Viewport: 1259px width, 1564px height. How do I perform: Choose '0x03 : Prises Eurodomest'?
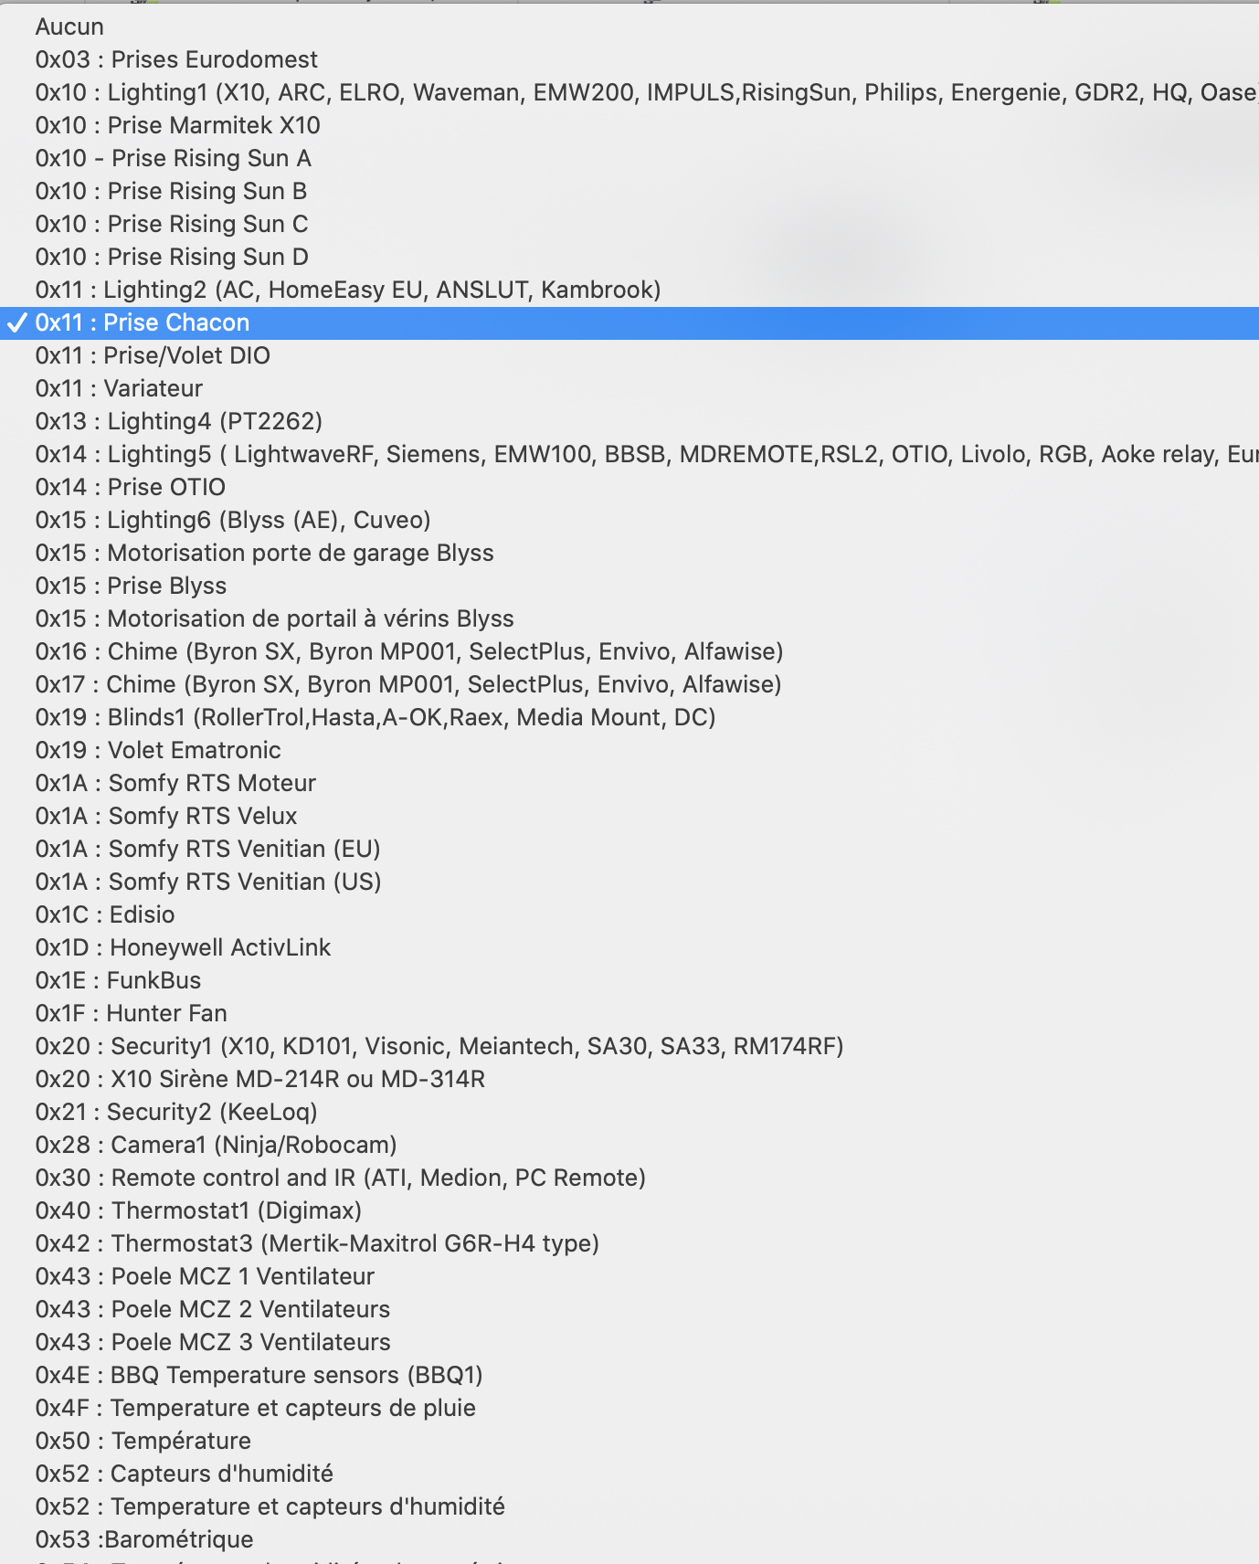pos(629,59)
